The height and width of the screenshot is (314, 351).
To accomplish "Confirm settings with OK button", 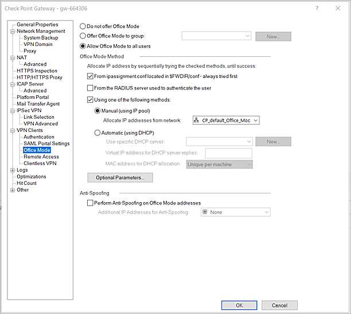I will click(x=239, y=305).
